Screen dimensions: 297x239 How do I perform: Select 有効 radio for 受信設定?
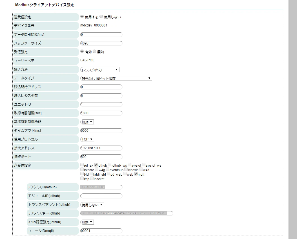(82, 52)
